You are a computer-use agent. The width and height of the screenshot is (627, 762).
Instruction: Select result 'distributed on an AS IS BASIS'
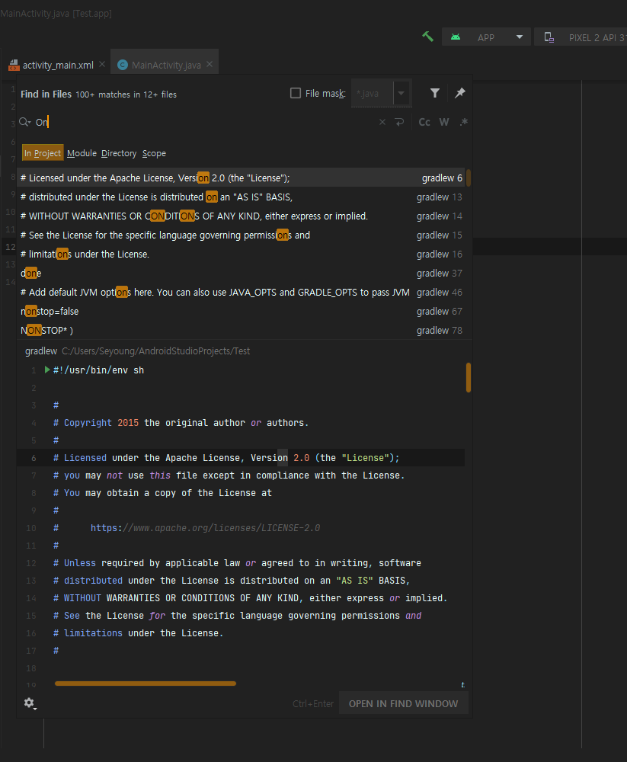[x=241, y=197]
